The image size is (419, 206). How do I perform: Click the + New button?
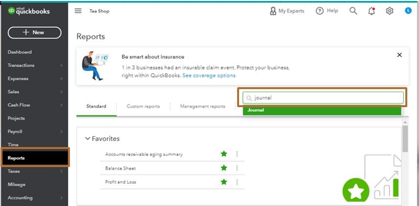(35, 33)
